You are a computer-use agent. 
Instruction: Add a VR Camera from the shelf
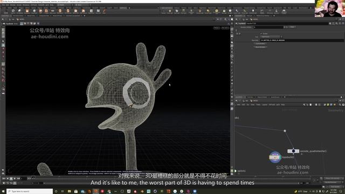point(270,11)
